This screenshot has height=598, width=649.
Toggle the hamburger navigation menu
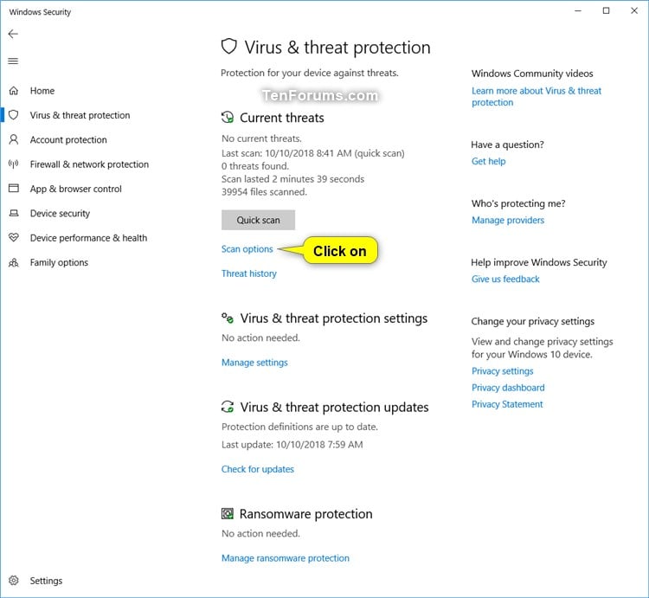(13, 61)
